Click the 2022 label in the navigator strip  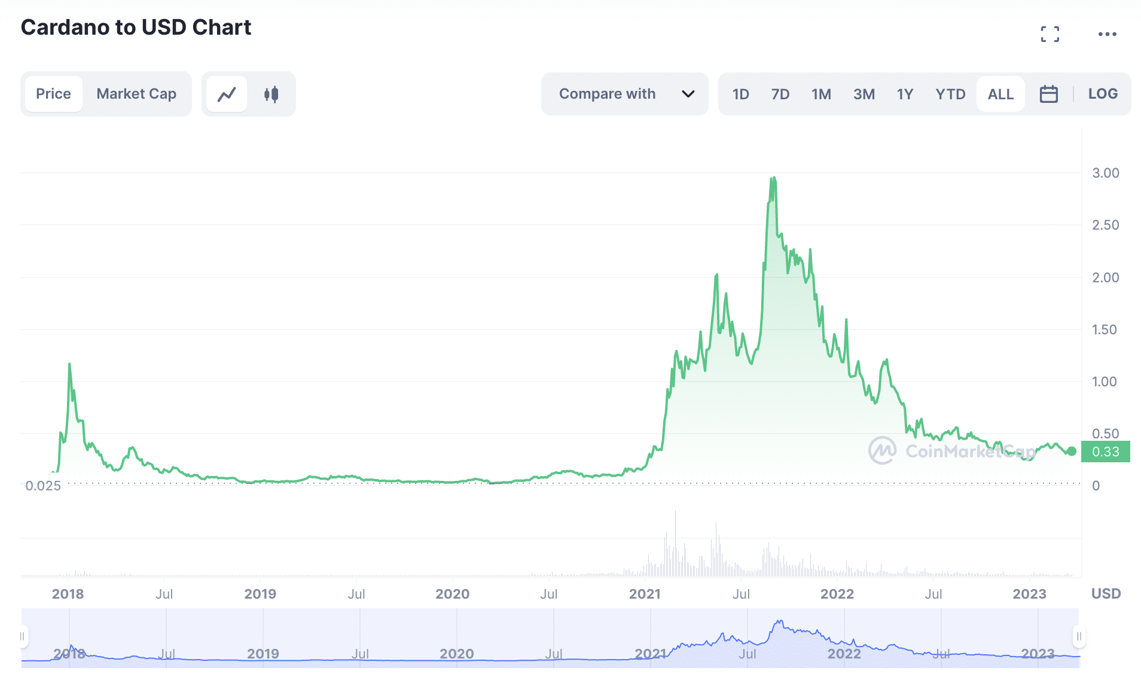point(844,654)
